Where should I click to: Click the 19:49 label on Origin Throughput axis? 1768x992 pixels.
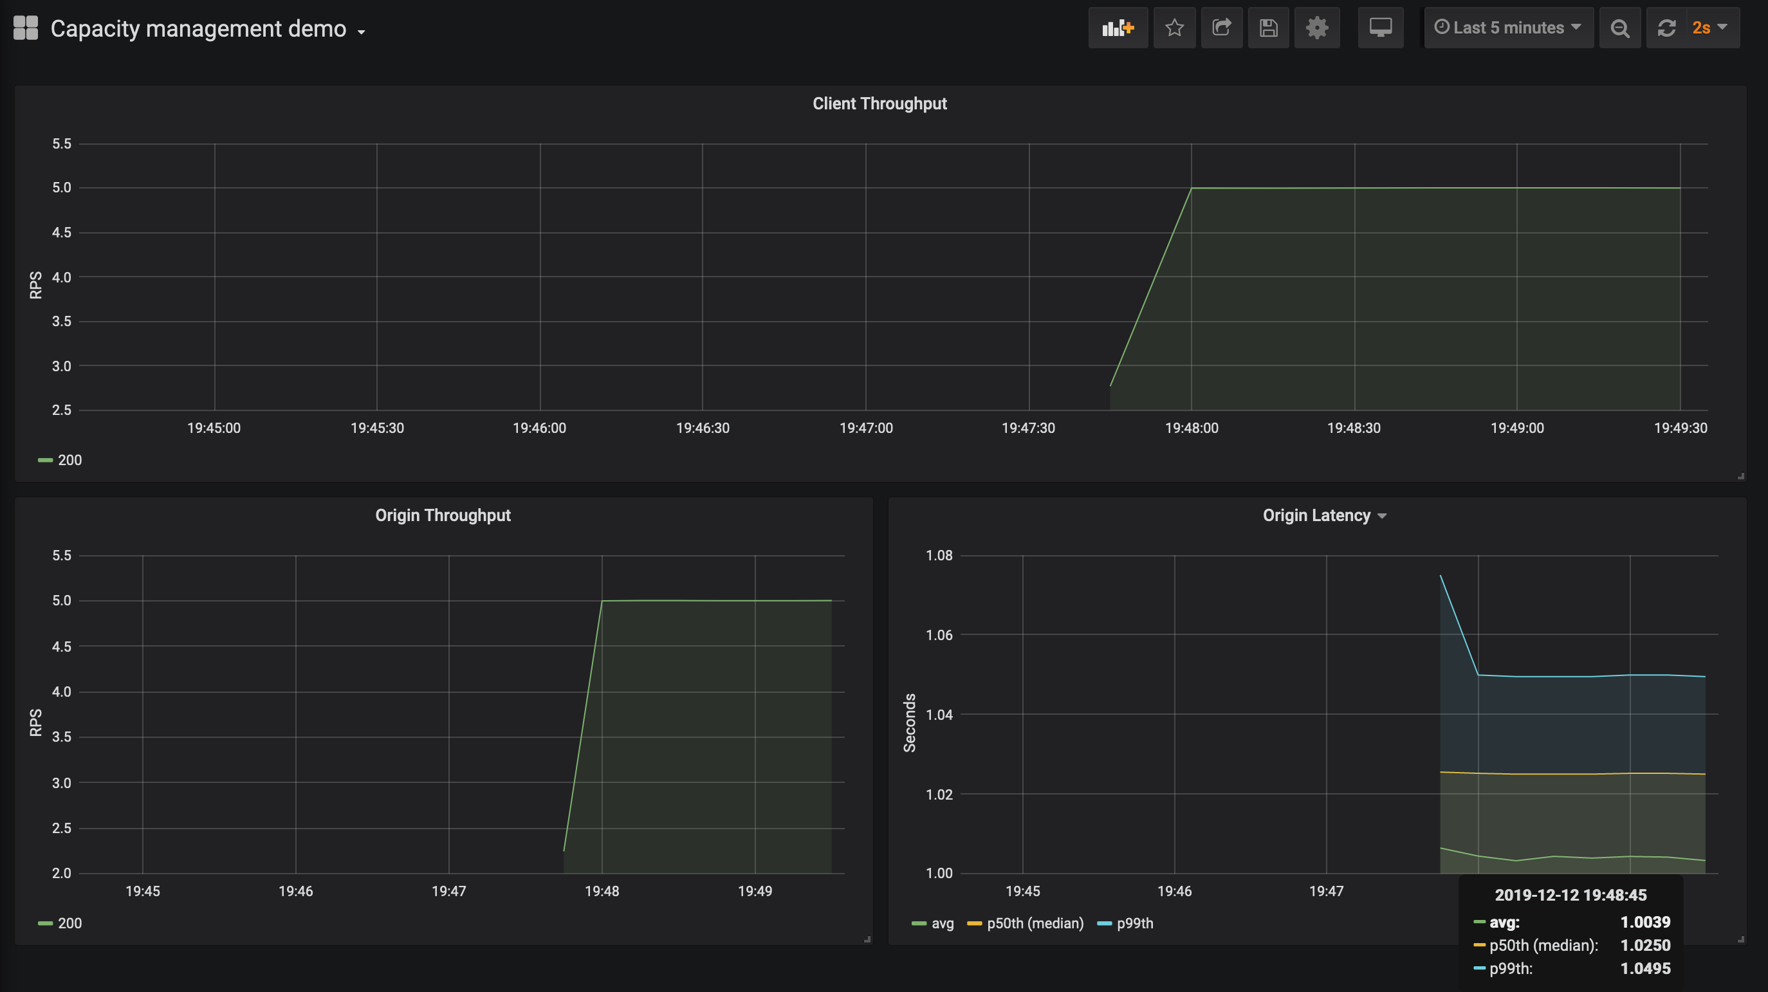pyautogui.click(x=755, y=891)
